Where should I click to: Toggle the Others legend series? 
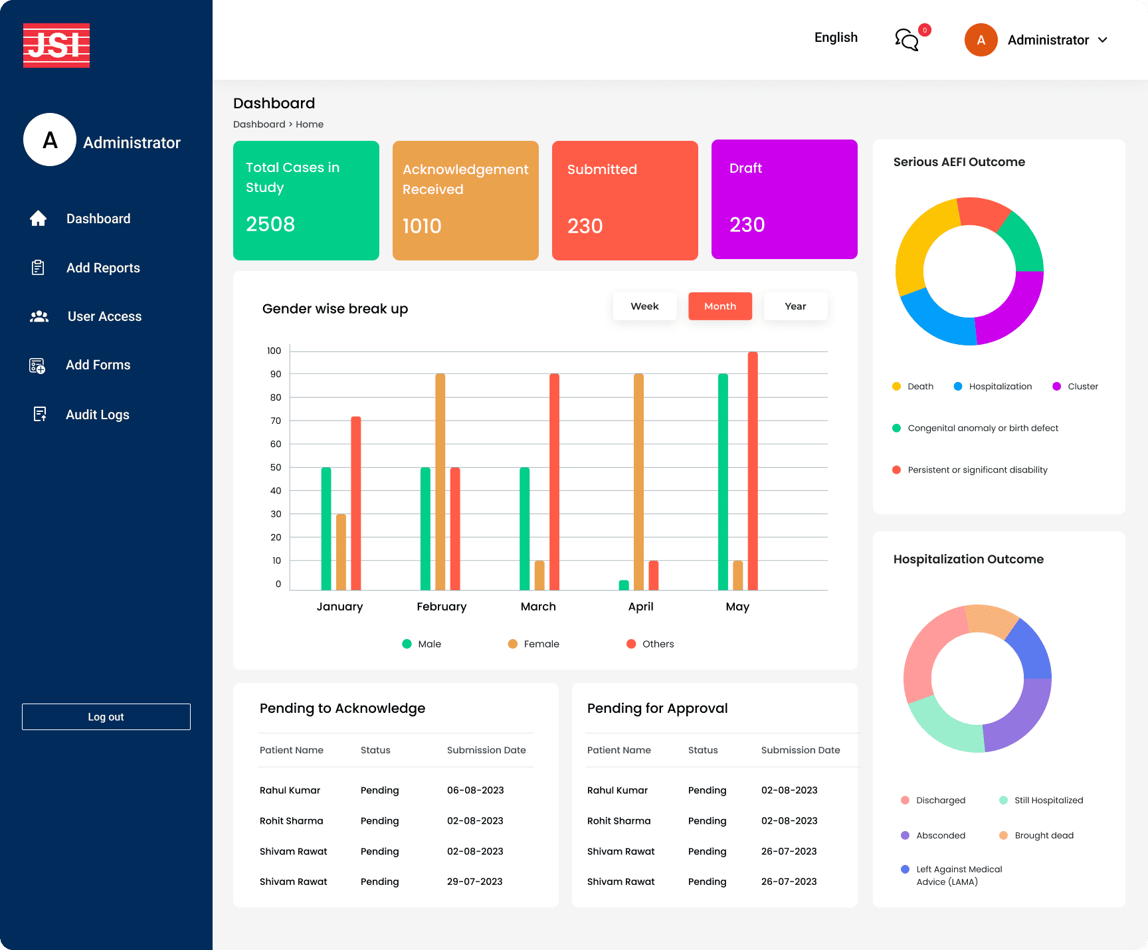click(650, 644)
